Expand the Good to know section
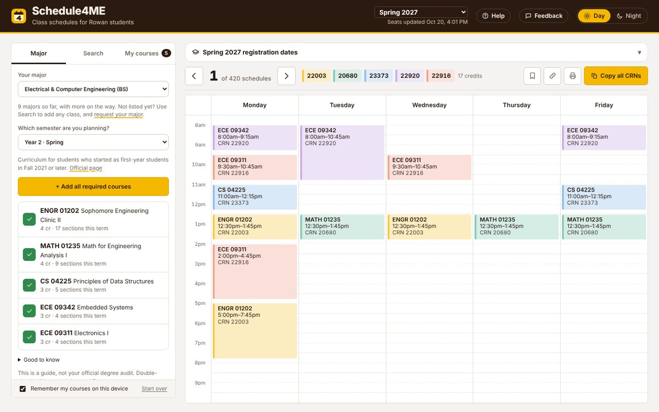The image size is (659, 412). point(39,360)
